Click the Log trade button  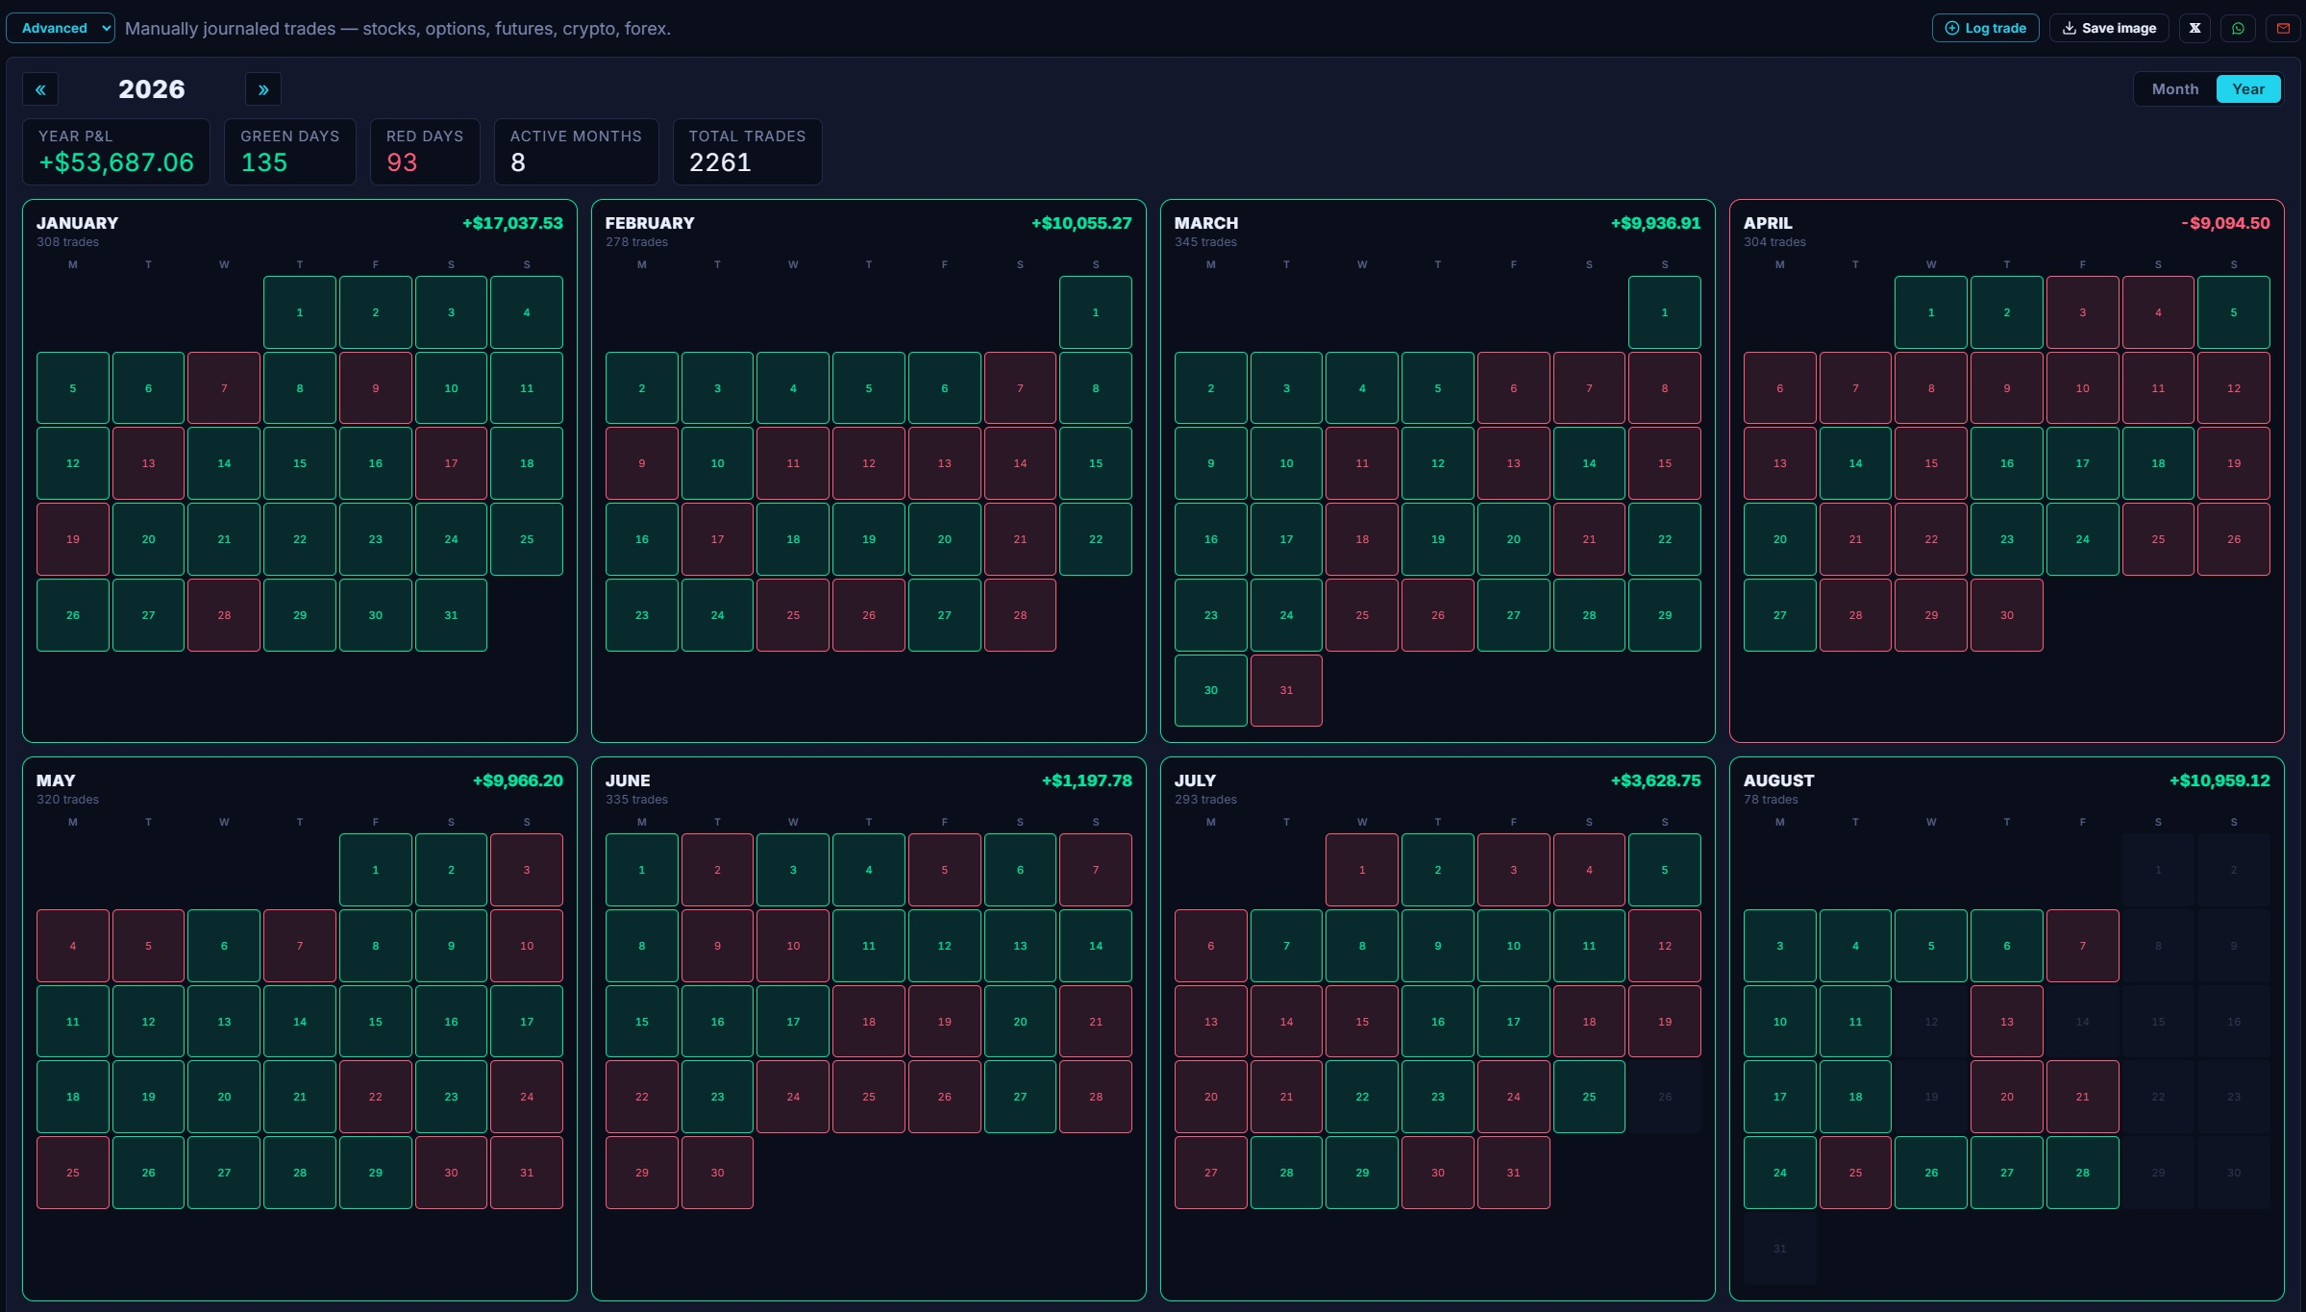tap(1985, 28)
